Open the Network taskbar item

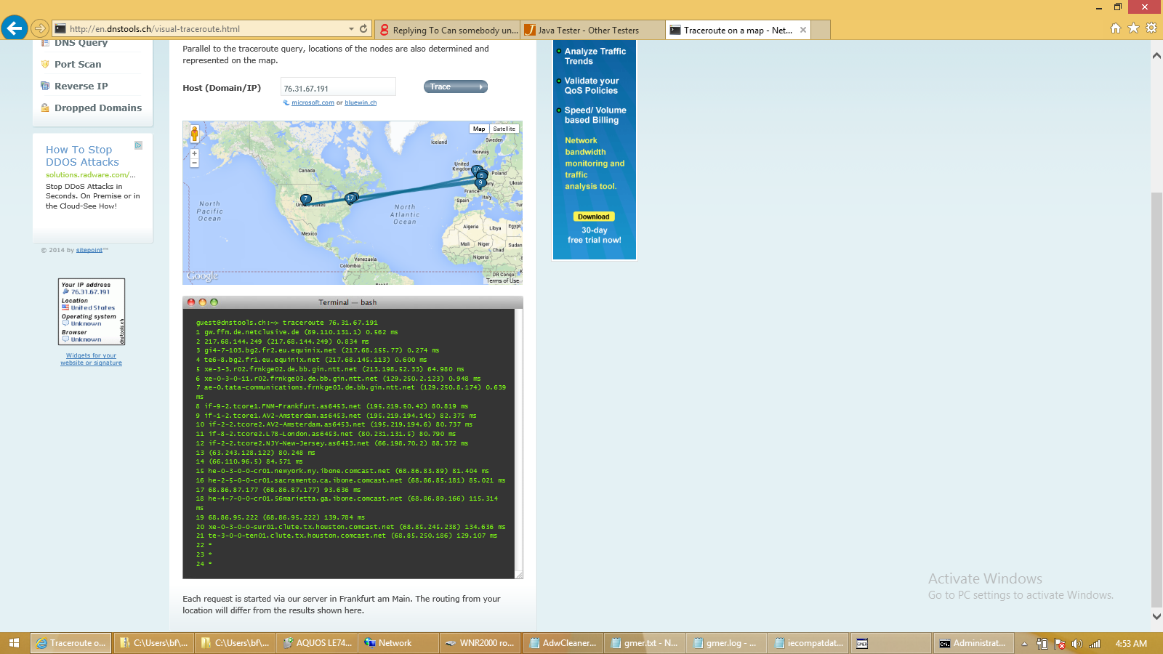point(398,643)
